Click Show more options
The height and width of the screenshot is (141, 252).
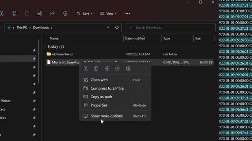[115, 116]
